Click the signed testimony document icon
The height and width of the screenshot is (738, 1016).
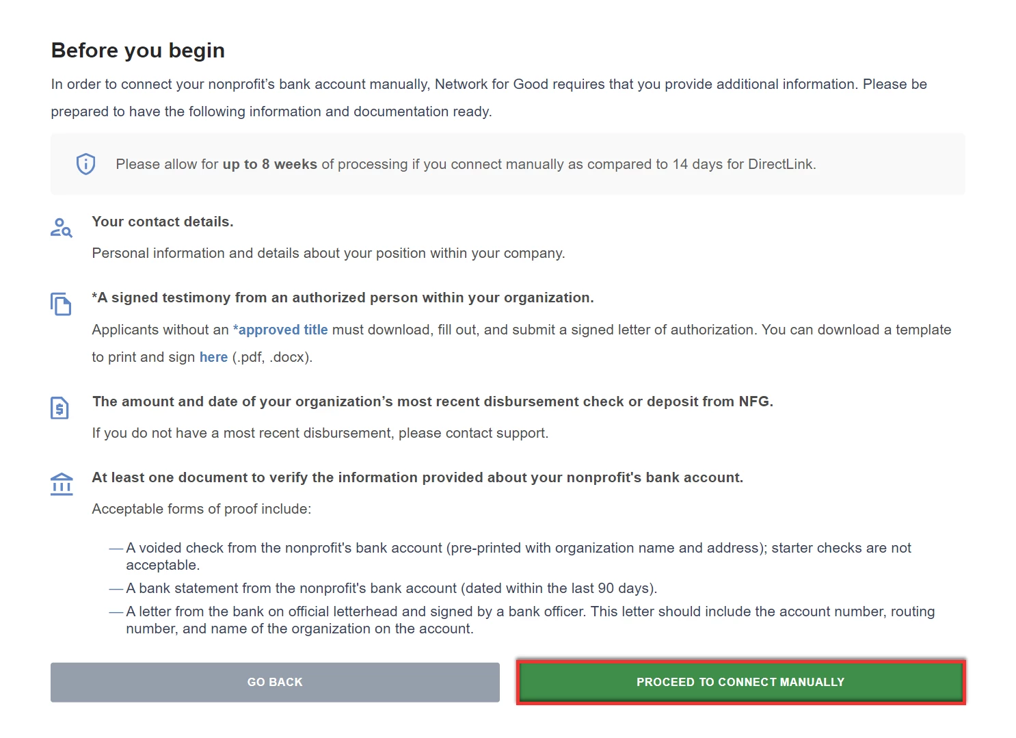61,304
